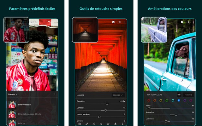
Task: Tap the grey truck before thumbnail
Action: click(154, 30)
